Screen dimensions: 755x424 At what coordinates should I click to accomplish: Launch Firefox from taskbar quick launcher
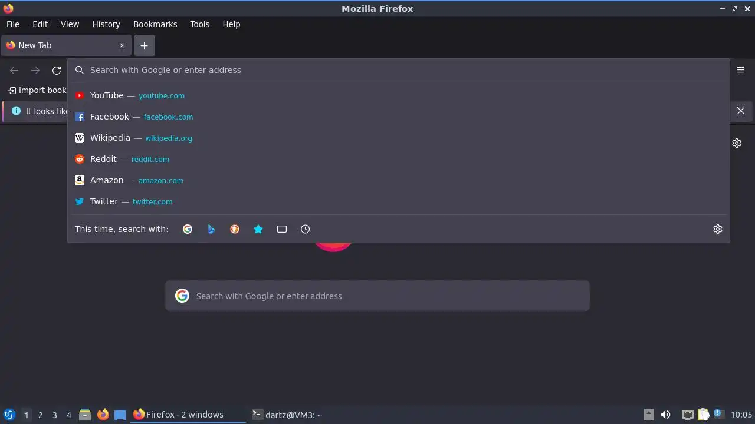click(x=103, y=415)
